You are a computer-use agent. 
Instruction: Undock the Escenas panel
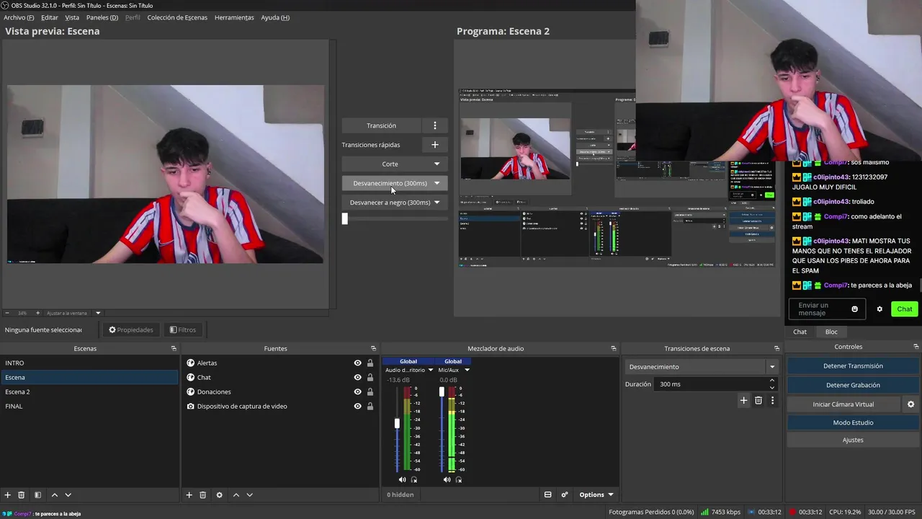(174, 348)
